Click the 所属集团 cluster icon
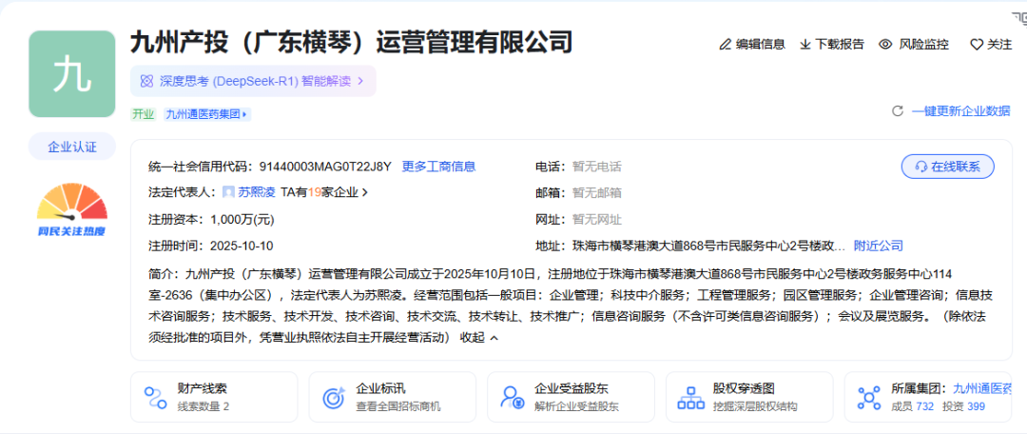The width and height of the screenshot is (1027, 434). (x=867, y=397)
